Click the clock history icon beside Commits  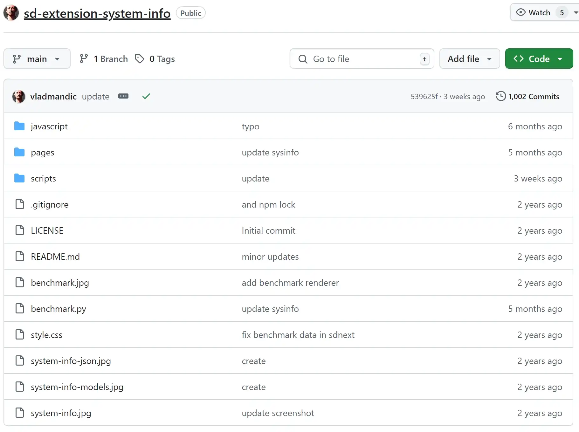tap(501, 96)
